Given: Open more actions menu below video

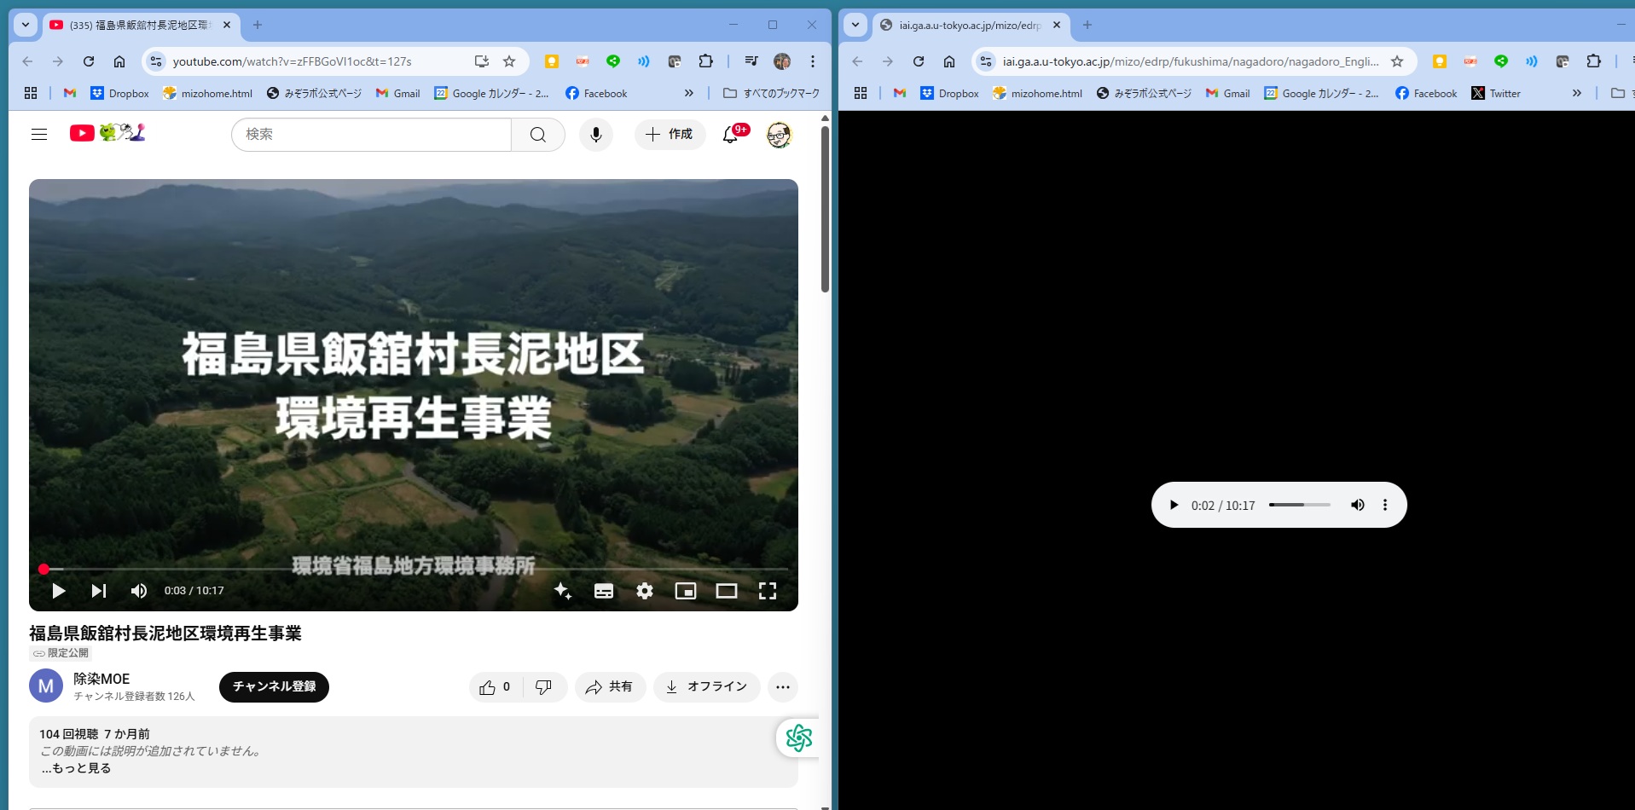Looking at the screenshot, I should (x=783, y=687).
